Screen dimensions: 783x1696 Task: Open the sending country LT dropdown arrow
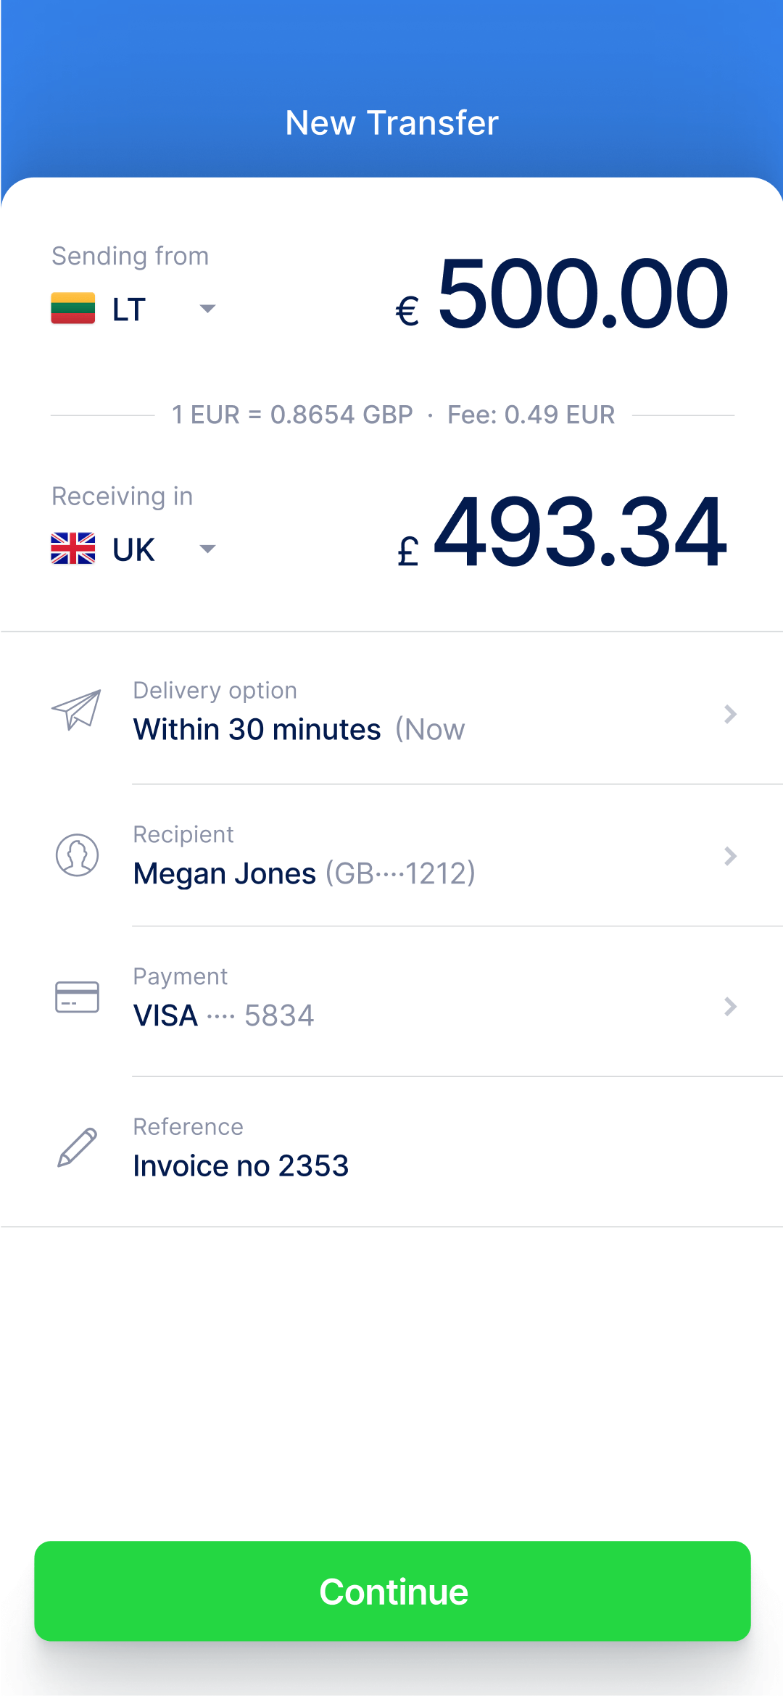click(x=207, y=309)
